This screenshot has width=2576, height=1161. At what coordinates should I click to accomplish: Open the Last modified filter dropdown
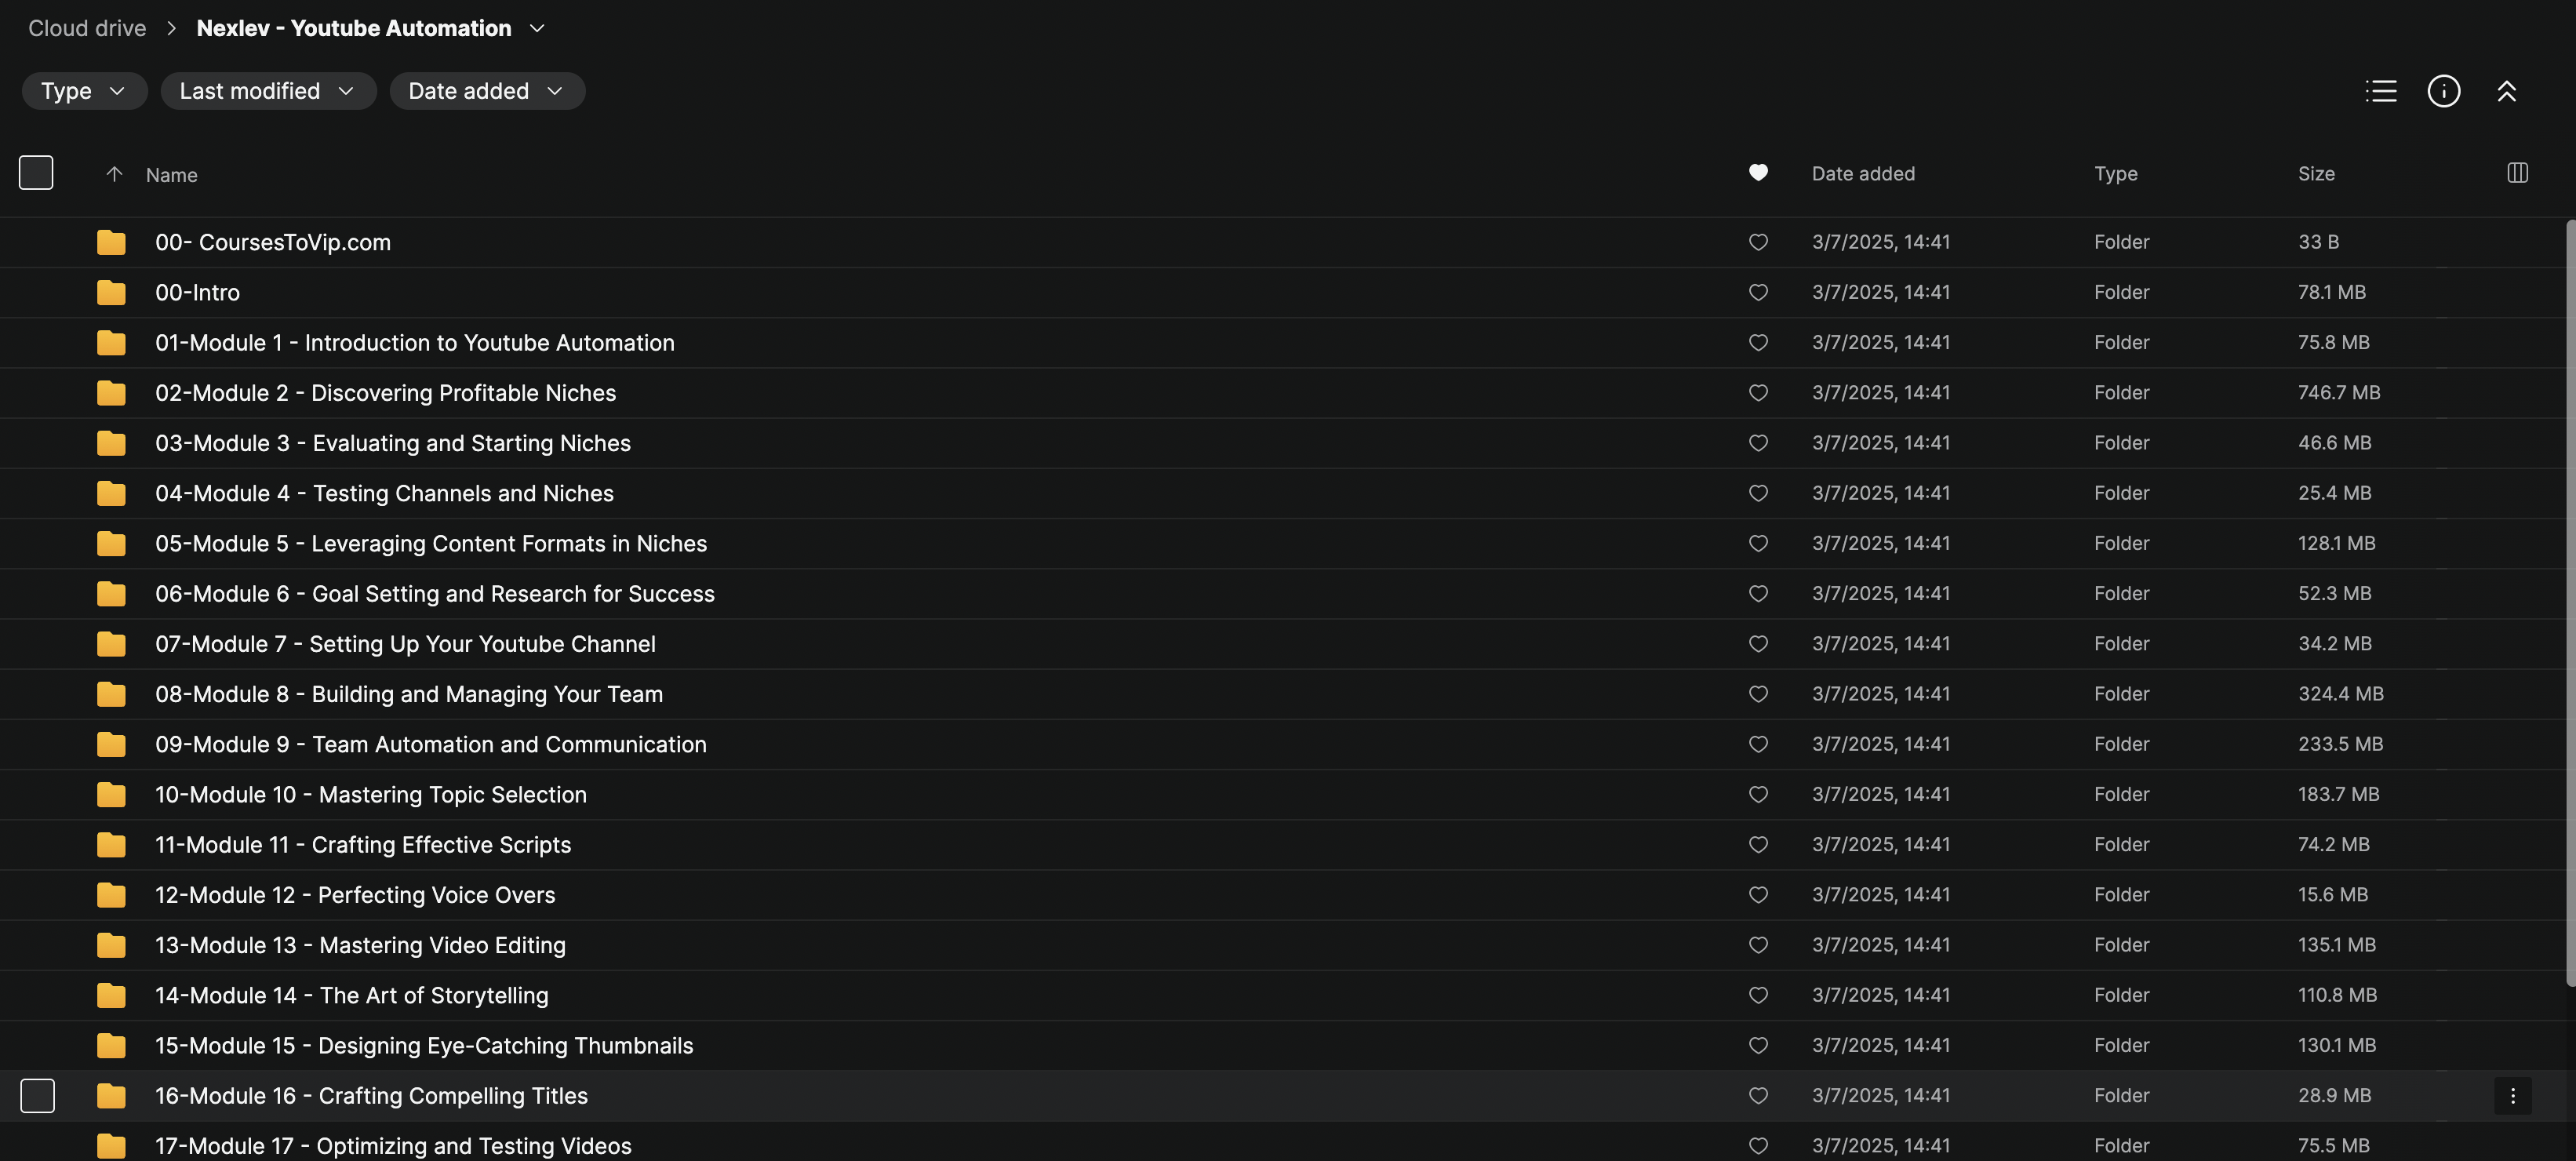(x=267, y=91)
